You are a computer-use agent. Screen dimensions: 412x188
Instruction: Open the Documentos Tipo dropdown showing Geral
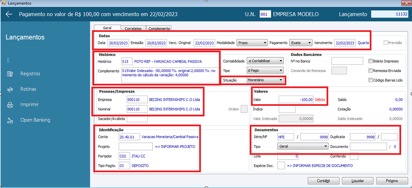(x=303, y=146)
